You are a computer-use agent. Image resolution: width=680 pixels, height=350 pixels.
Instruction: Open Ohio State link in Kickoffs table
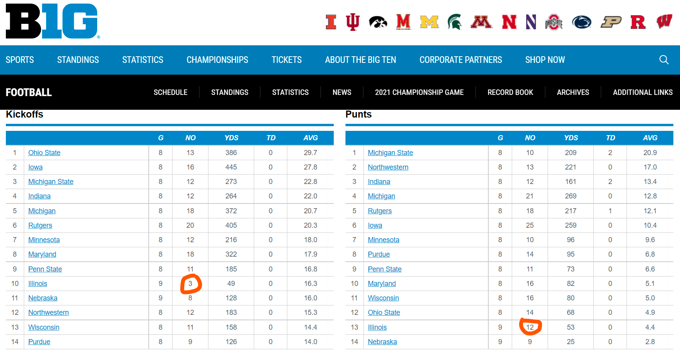click(44, 153)
